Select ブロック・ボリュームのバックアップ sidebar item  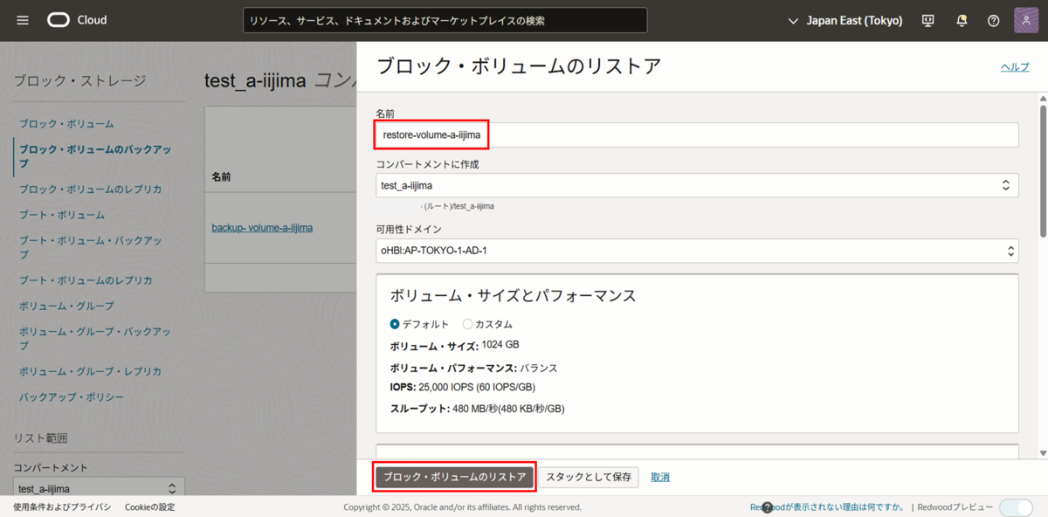[96, 156]
